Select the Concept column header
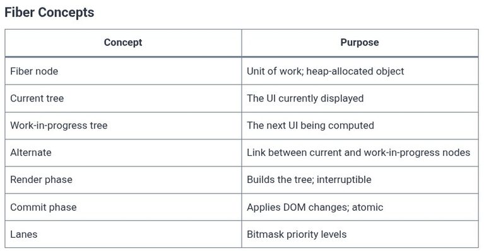The width and height of the screenshot is (484, 251). [123, 42]
